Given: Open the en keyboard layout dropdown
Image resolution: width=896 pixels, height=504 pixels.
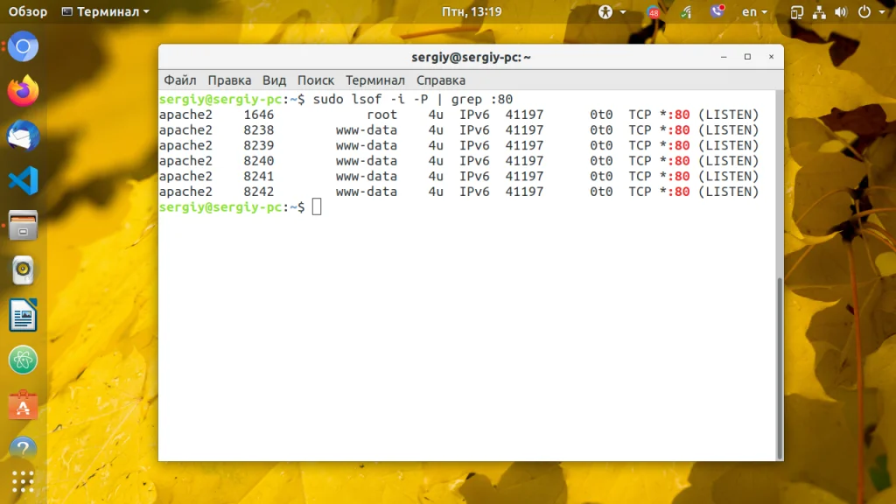Looking at the screenshot, I should click(x=754, y=11).
